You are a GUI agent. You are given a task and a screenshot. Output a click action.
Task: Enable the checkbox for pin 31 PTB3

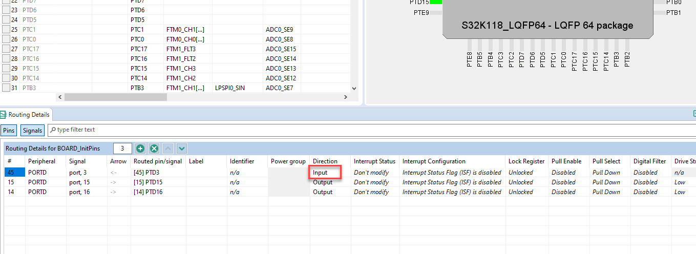[6, 88]
